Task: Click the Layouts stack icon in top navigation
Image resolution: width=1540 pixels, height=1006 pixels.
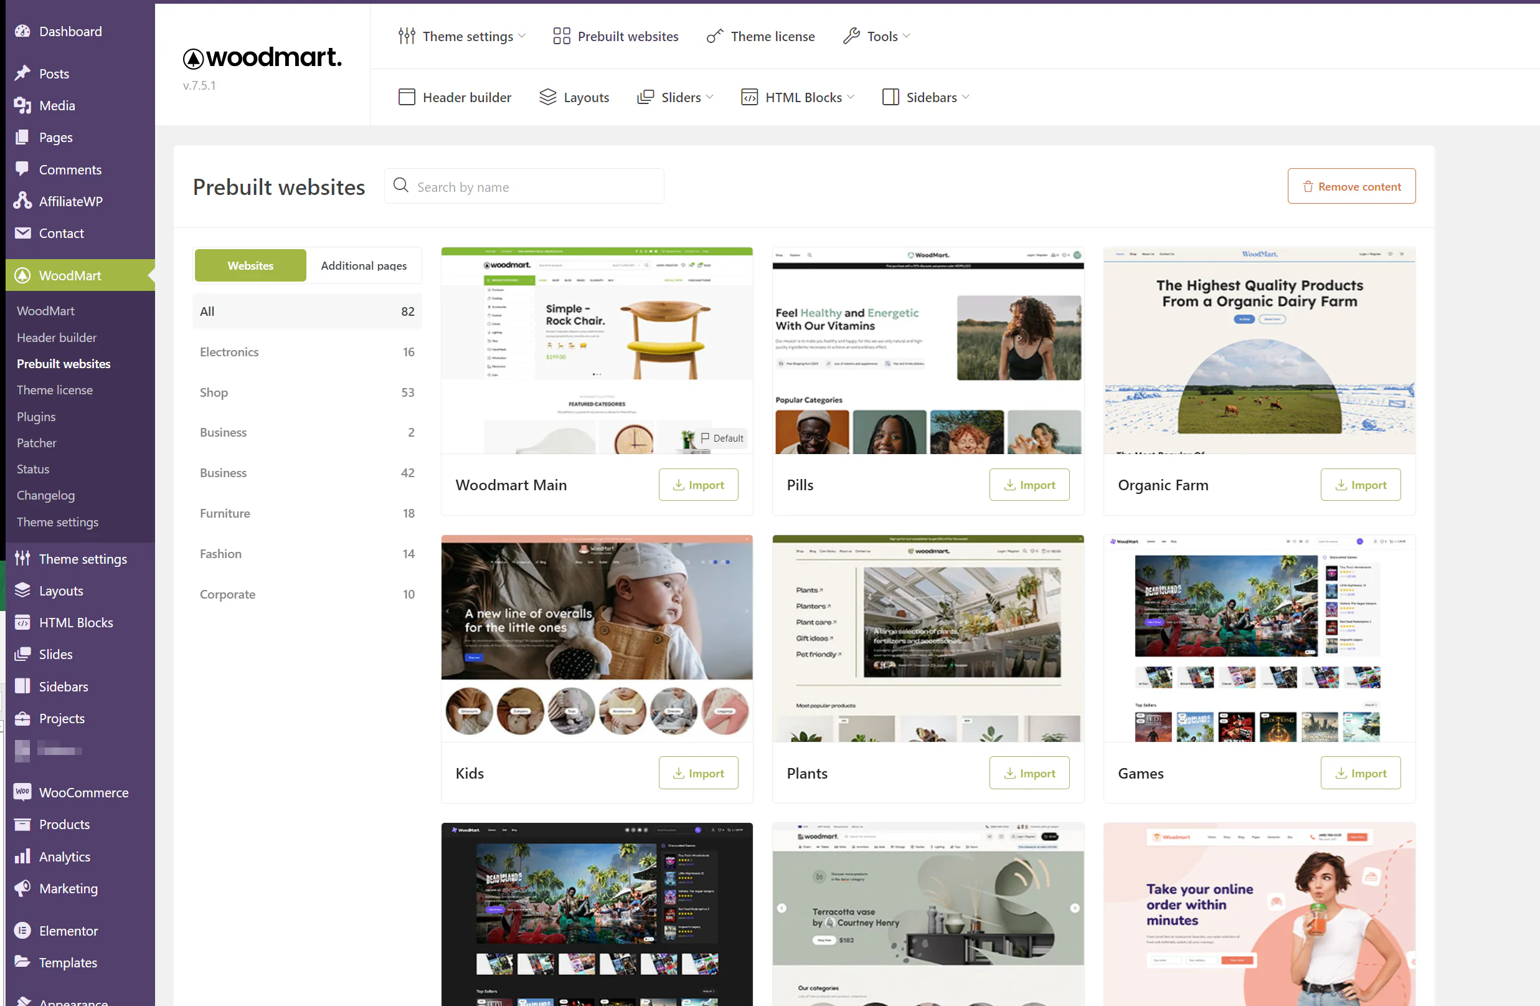Action: [x=547, y=97]
